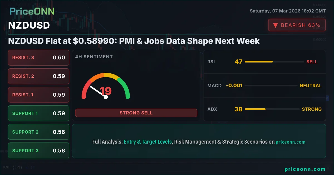Select the SUPPORT 1 level row
The width and height of the screenshot is (334, 175).
[x=39, y=113]
